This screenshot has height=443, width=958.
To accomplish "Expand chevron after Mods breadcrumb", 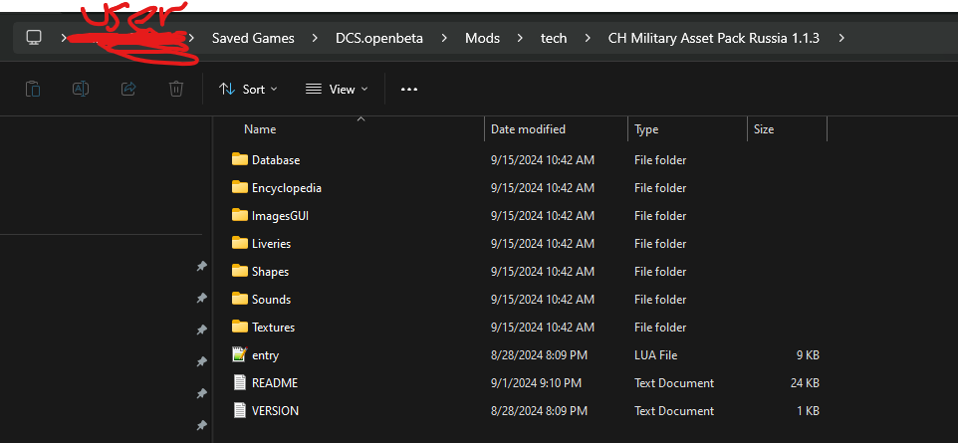I will tap(520, 38).
